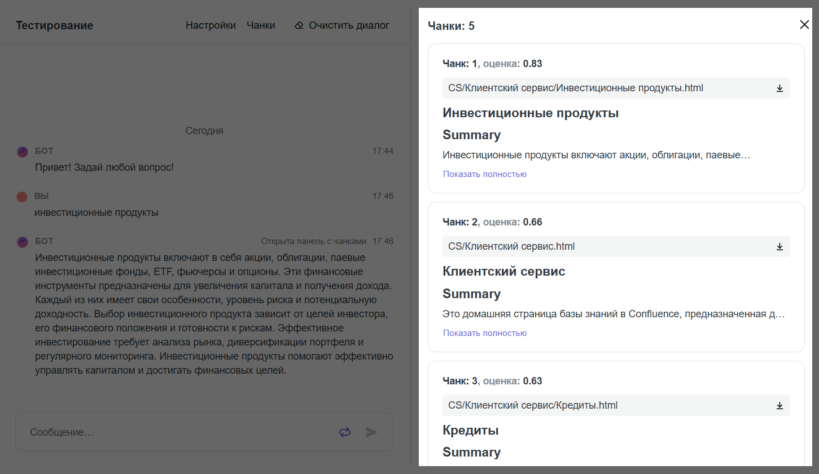Open the Чанки menu item
Screen dimensions: 819x474
pos(261,25)
